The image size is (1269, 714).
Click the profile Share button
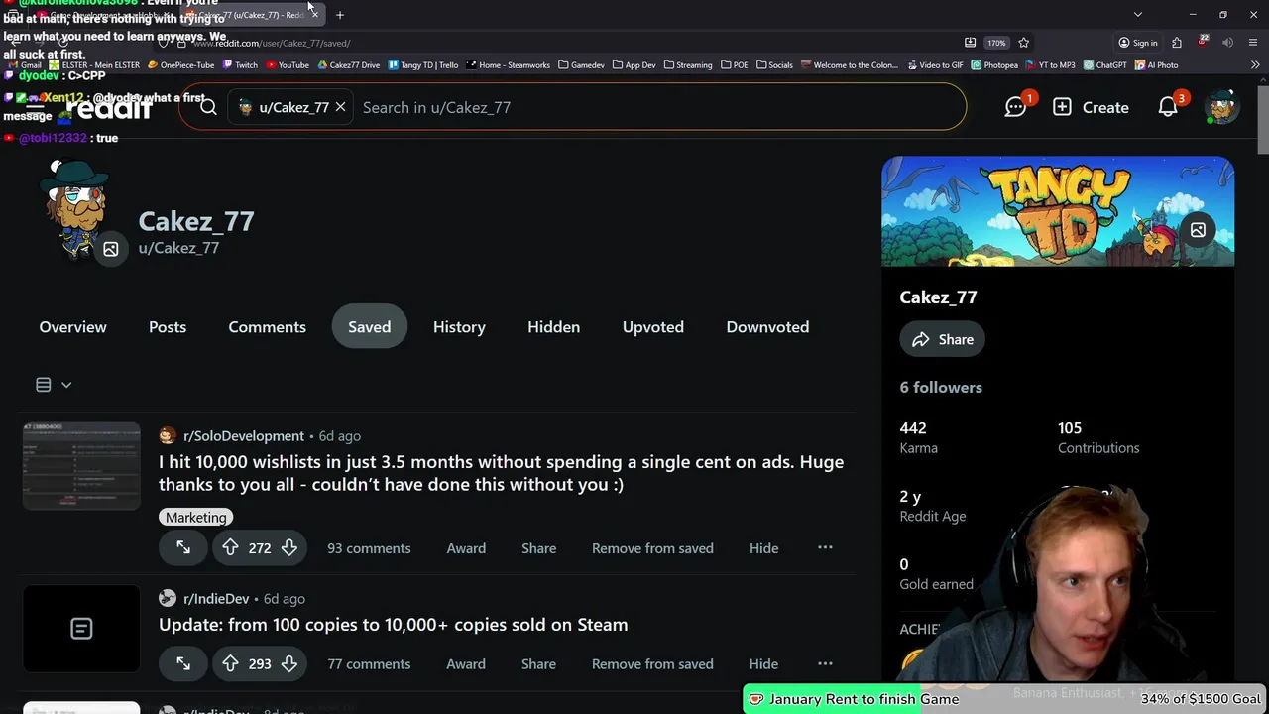click(x=943, y=339)
